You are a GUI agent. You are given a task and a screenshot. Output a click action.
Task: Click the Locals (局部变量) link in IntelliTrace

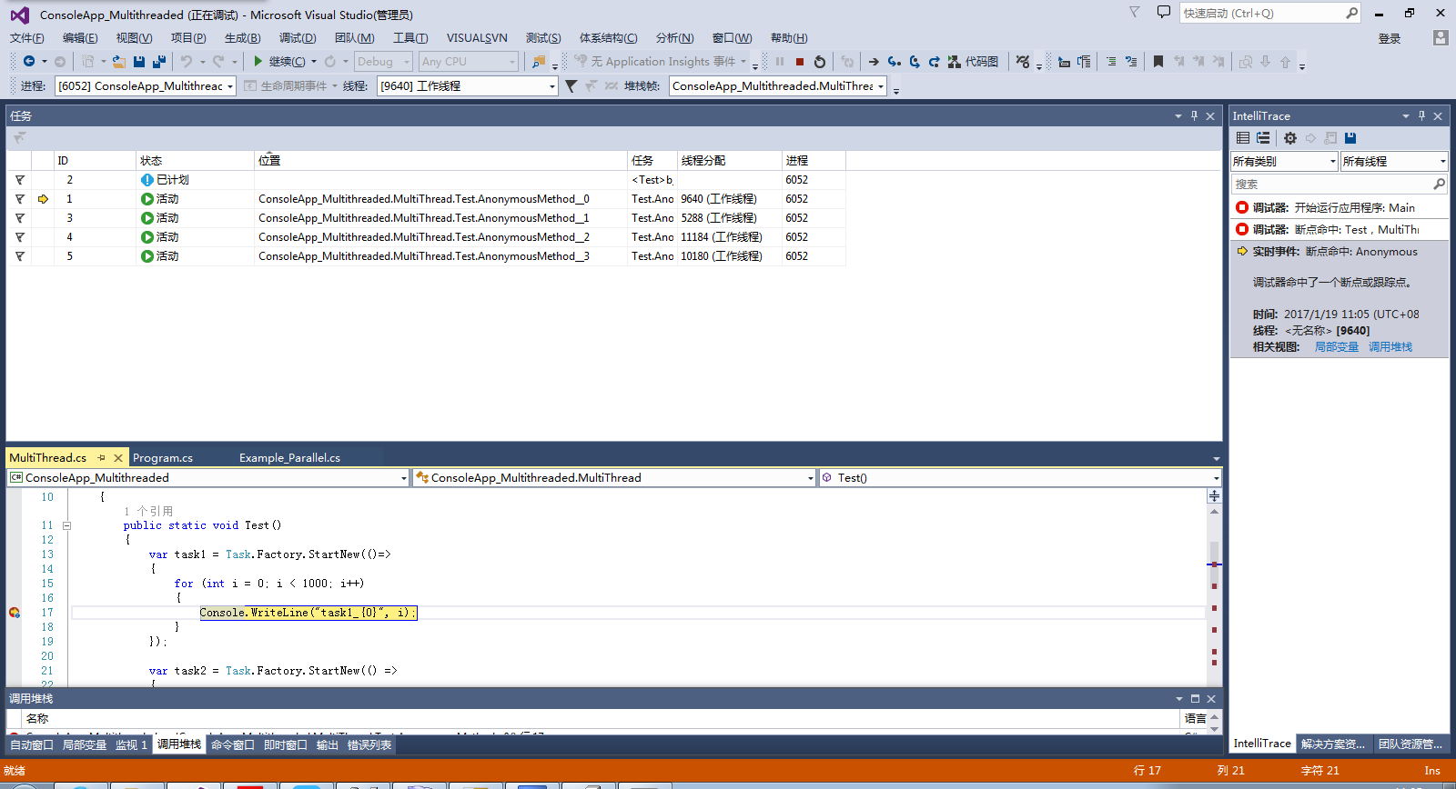[1336, 347]
